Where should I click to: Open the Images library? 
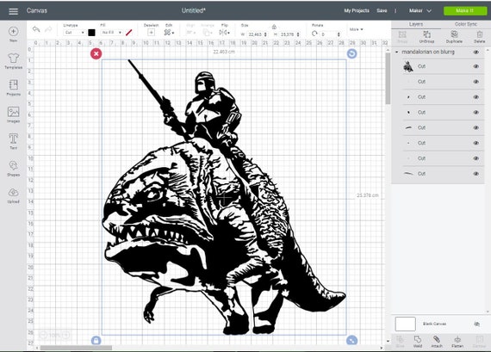click(13, 114)
